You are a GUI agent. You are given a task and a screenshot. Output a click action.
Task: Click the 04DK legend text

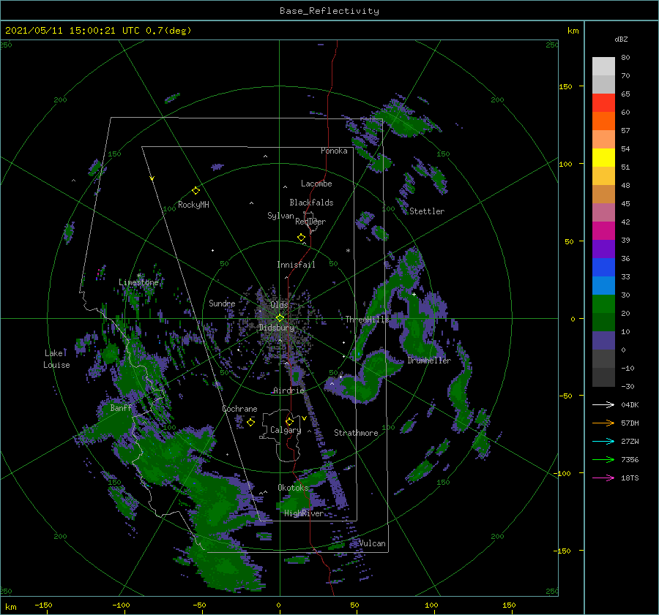[x=630, y=405]
